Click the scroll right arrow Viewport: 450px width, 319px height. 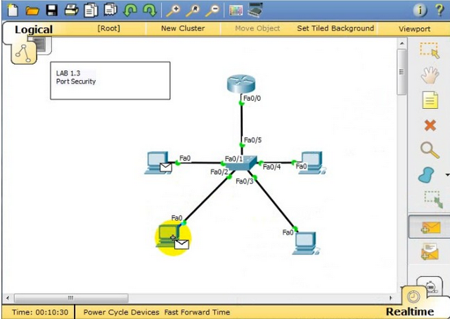tap(391, 298)
